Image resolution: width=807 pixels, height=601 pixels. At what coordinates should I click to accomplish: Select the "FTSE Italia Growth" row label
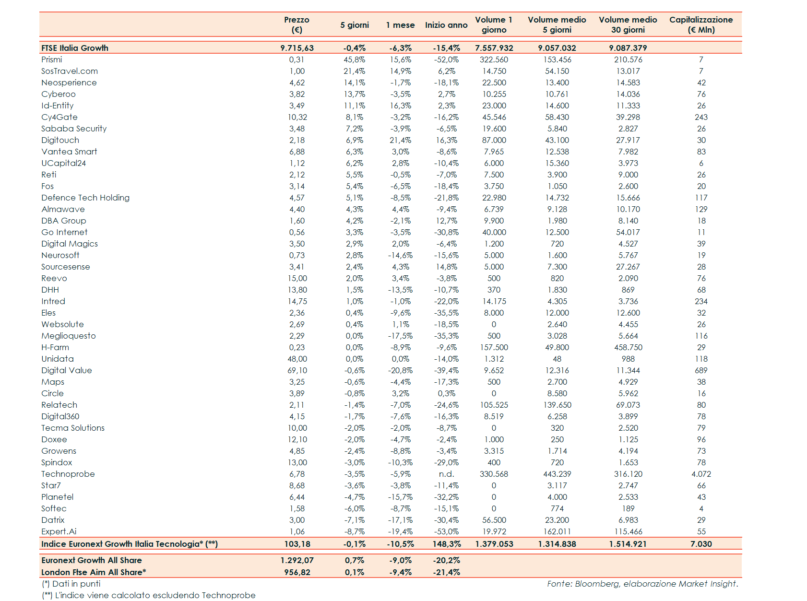pyautogui.click(x=75, y=48)
